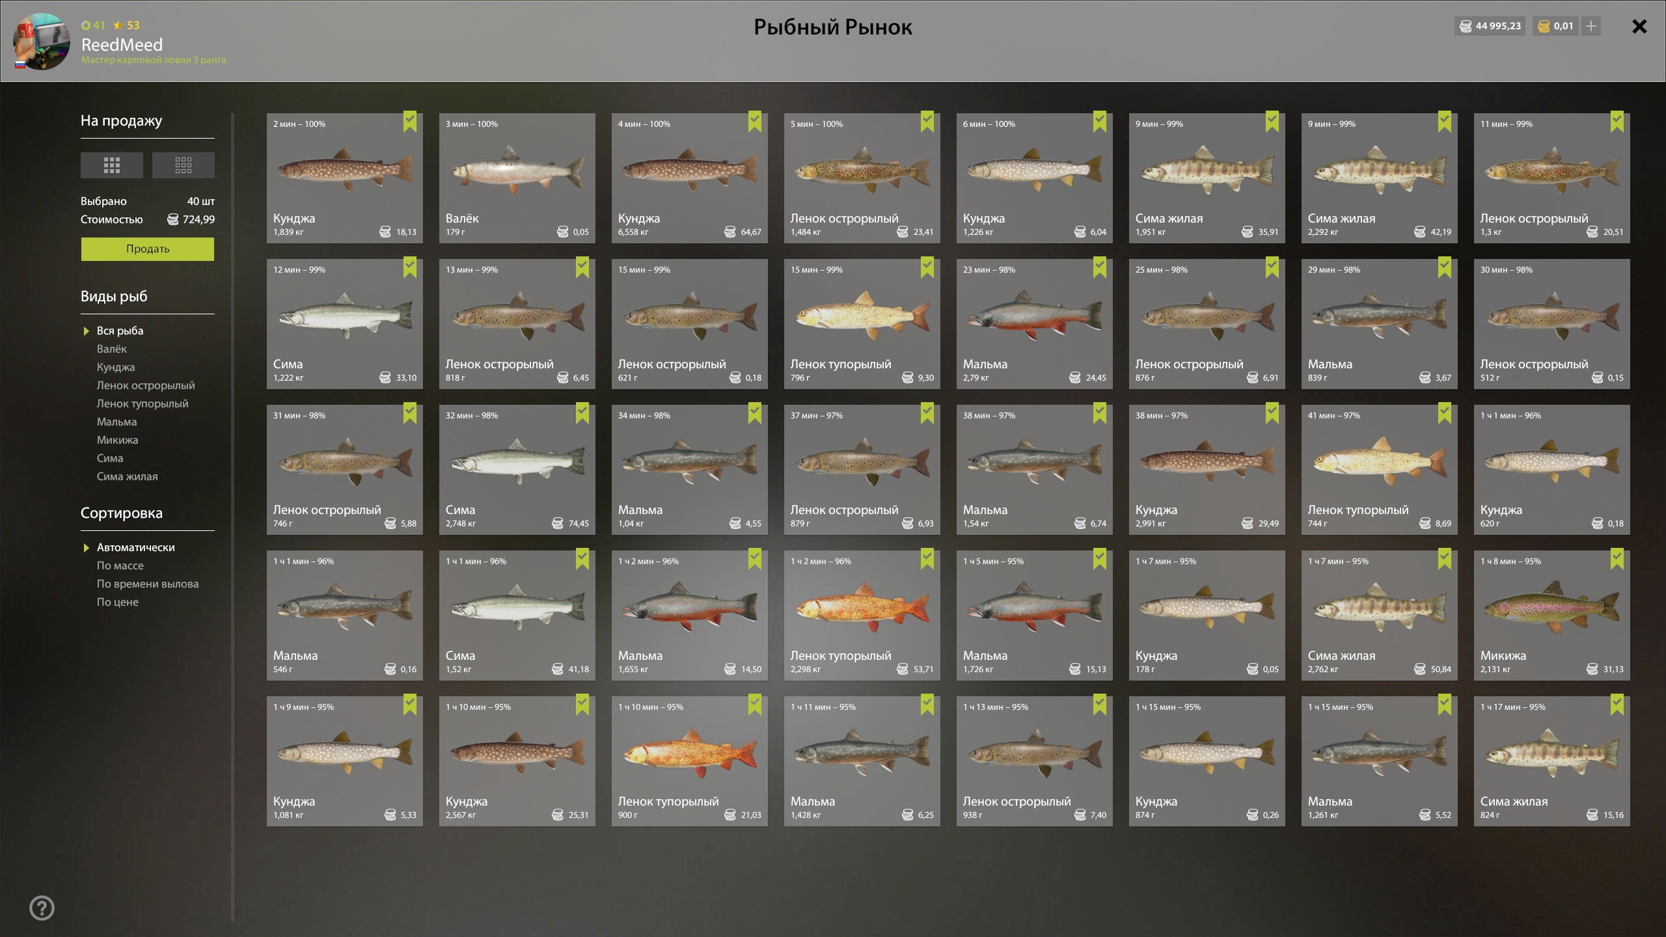The width and height of the screenshot is (1666, 937).
Task: Sort fish by По массе
Action: tap(120, 565)
